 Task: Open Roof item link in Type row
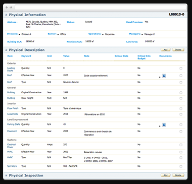coord(10,82)
